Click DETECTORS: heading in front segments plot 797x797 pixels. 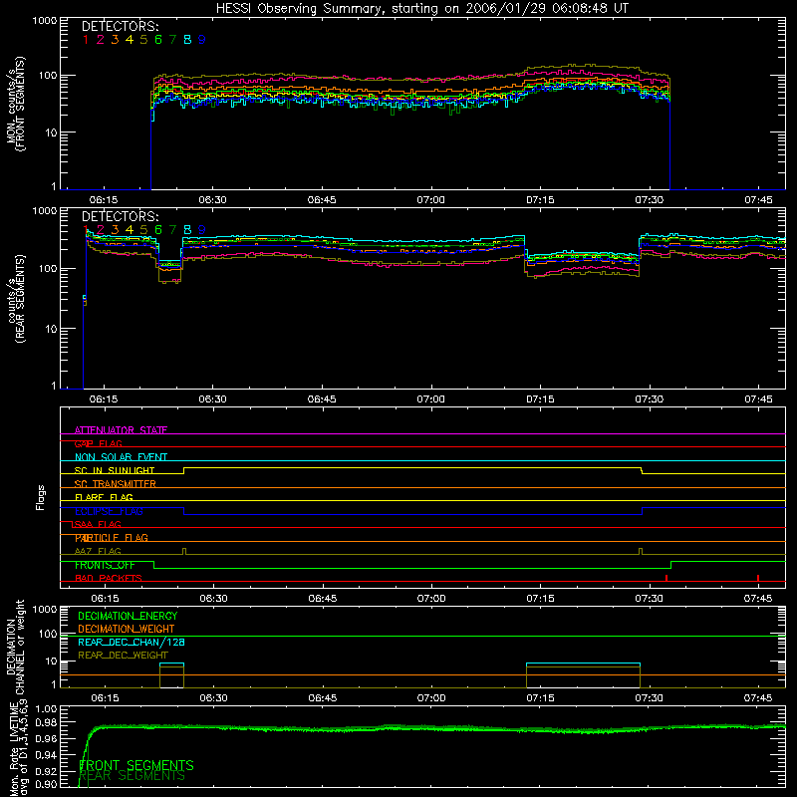tap(121, 27)
